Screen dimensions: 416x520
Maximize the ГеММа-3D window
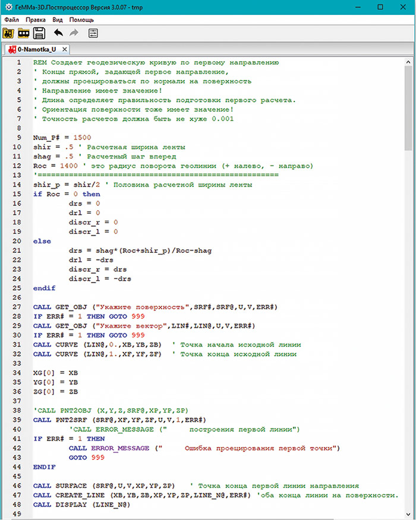(380, 7)
